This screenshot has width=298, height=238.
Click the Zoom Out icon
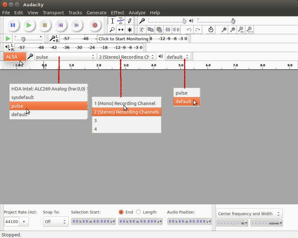[232, 30]
